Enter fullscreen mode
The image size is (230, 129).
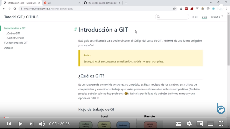pyautogui.click(x=221, y=124)
